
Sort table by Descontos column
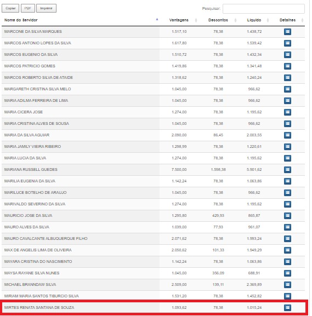(218, 20)
